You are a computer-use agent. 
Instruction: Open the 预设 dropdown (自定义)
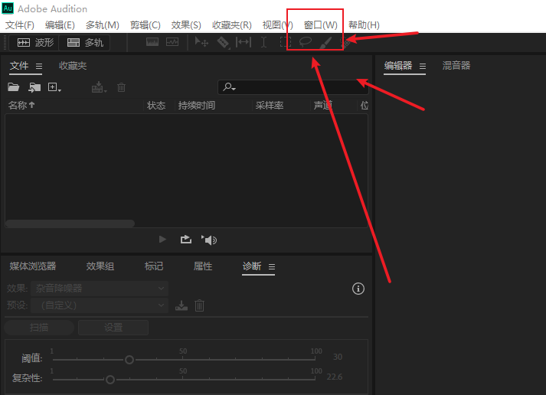tap(100, 305)
